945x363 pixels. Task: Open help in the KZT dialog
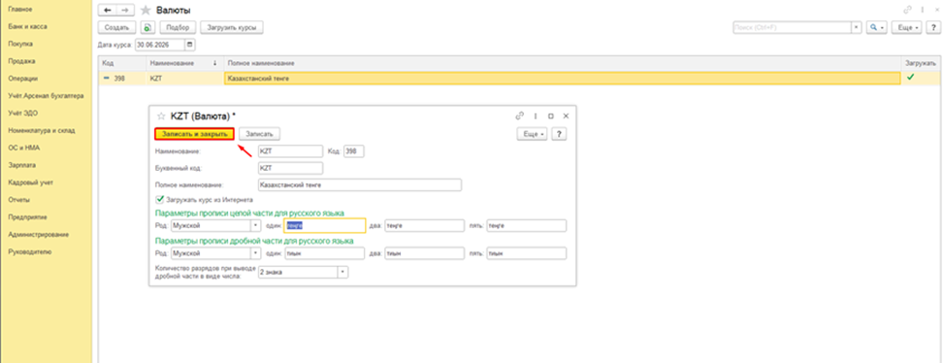coord(559,134)
